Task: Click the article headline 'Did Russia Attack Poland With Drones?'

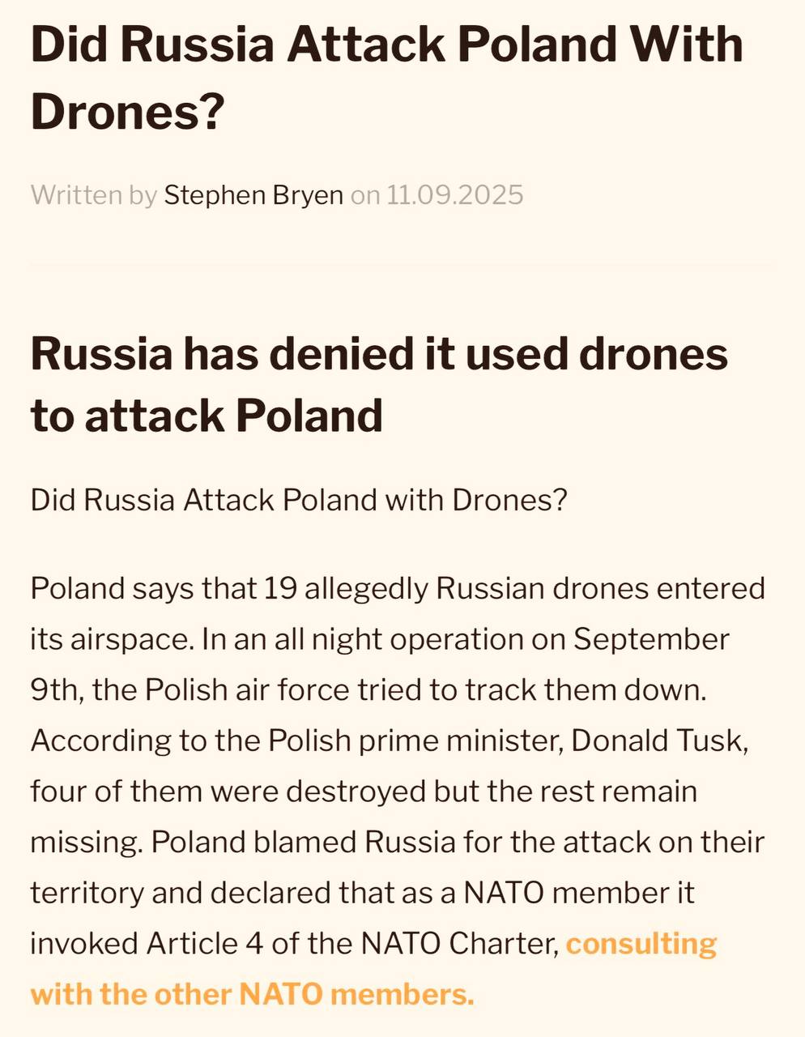Action: point(386,77)
